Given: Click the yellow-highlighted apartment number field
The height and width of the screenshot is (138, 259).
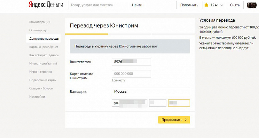Looking at the screenshot, I should (179, 103).
